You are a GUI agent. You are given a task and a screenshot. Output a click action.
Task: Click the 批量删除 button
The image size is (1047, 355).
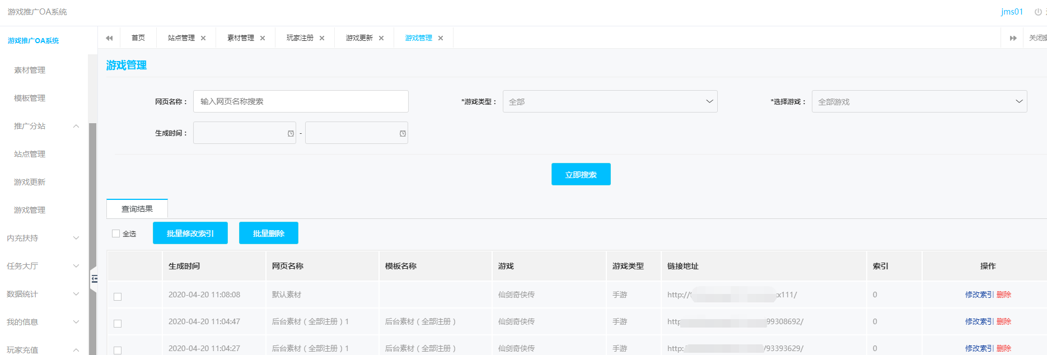(268, 233)
